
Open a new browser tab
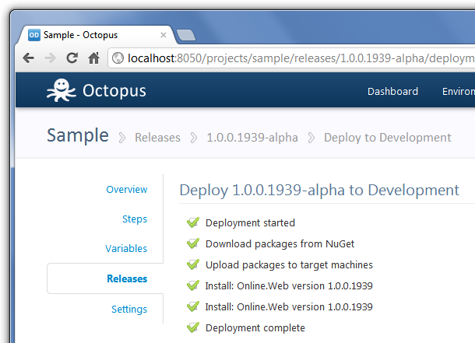[185, 35]
